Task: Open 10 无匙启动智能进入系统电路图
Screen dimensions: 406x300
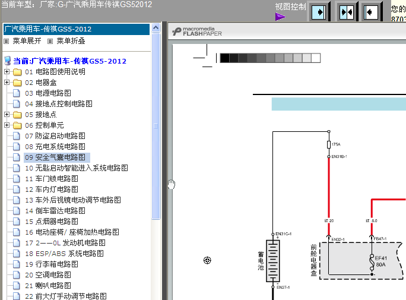Action: pyautogui.click(x=77, y=168)
